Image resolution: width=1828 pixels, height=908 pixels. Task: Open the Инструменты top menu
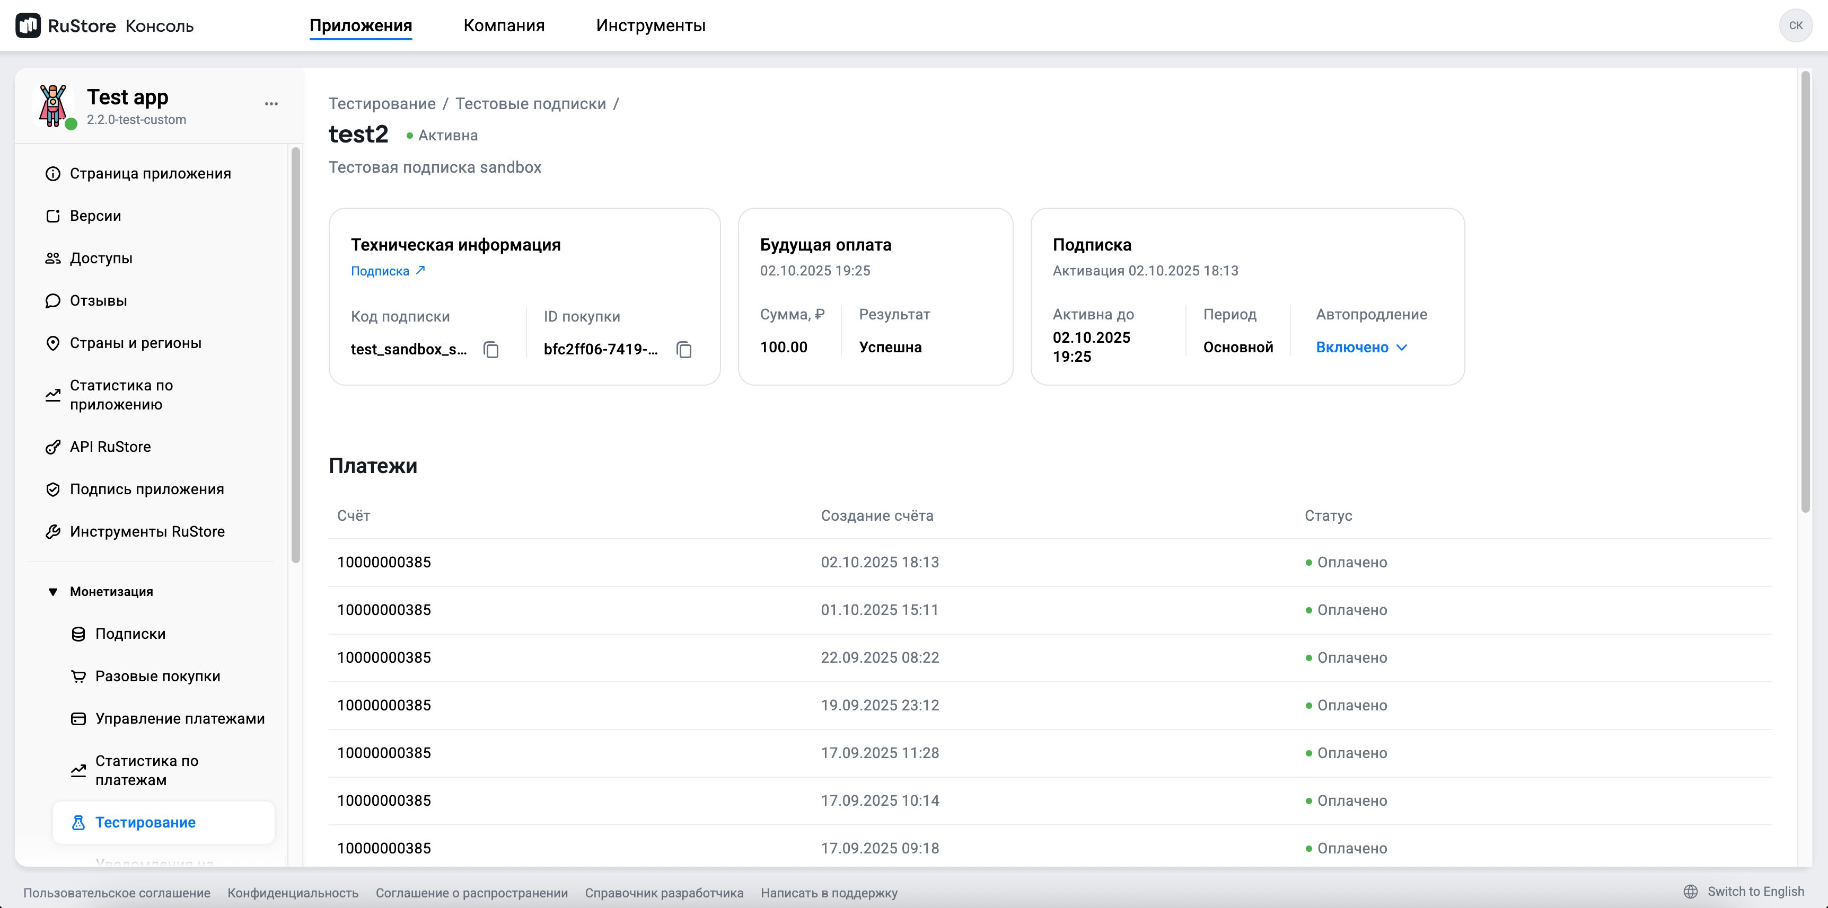pos(651,25)
